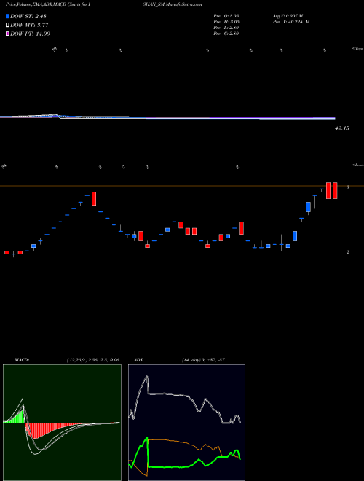Open the ADX indicator panel
The width and height of the screenshot is (364, 481).
click(x=186, y=423)
